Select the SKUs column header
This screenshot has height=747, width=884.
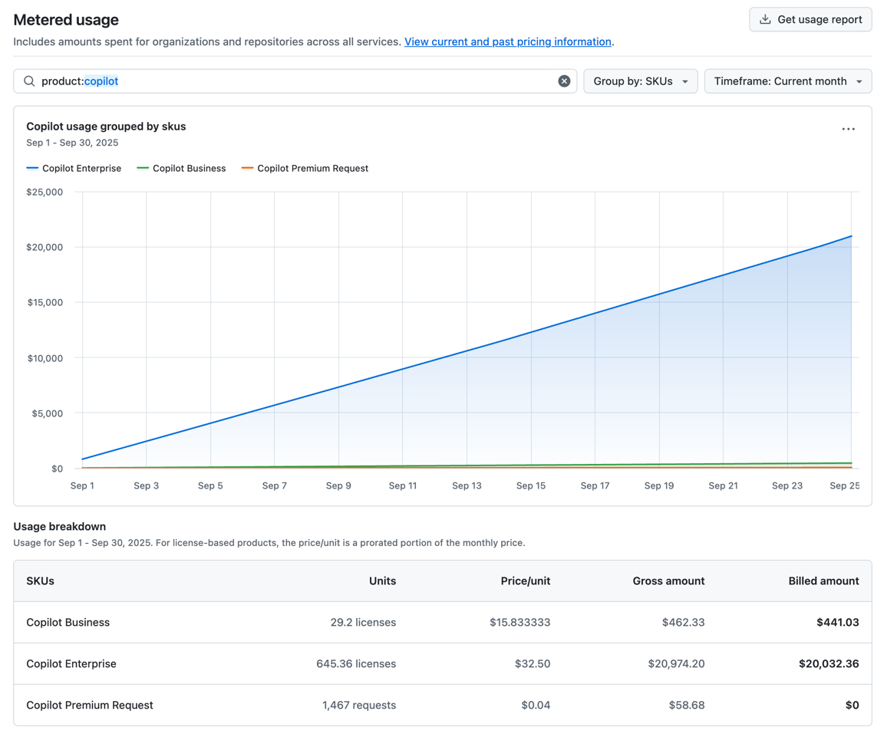[x=40, y=581]
